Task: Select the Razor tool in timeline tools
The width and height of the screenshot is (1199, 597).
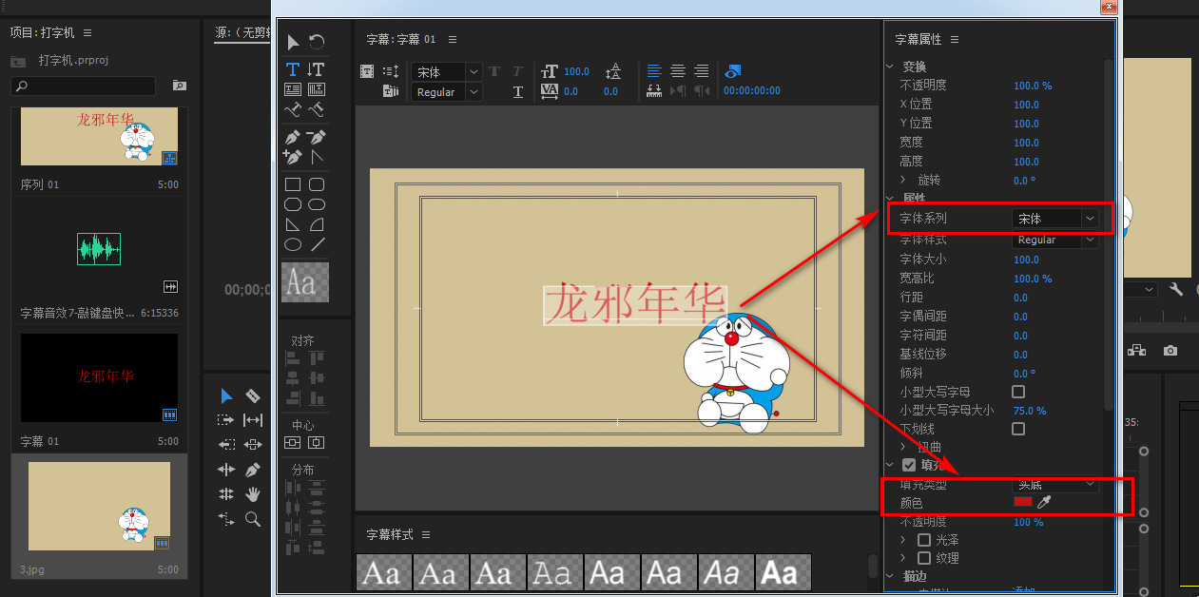Action: click(x=253, y=395)
